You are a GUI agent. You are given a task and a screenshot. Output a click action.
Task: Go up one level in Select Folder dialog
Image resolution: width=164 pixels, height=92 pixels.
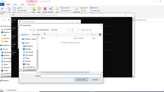point(30,30)
